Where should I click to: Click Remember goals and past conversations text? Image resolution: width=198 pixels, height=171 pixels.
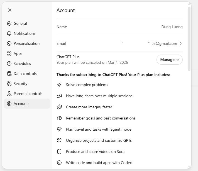[x=101, y=118]
